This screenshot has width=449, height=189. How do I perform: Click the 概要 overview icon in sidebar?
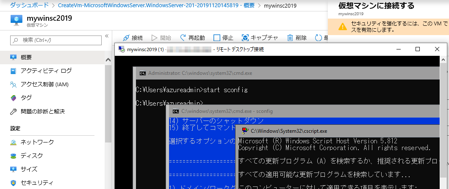pyautogui.click(x=14, y=58)
